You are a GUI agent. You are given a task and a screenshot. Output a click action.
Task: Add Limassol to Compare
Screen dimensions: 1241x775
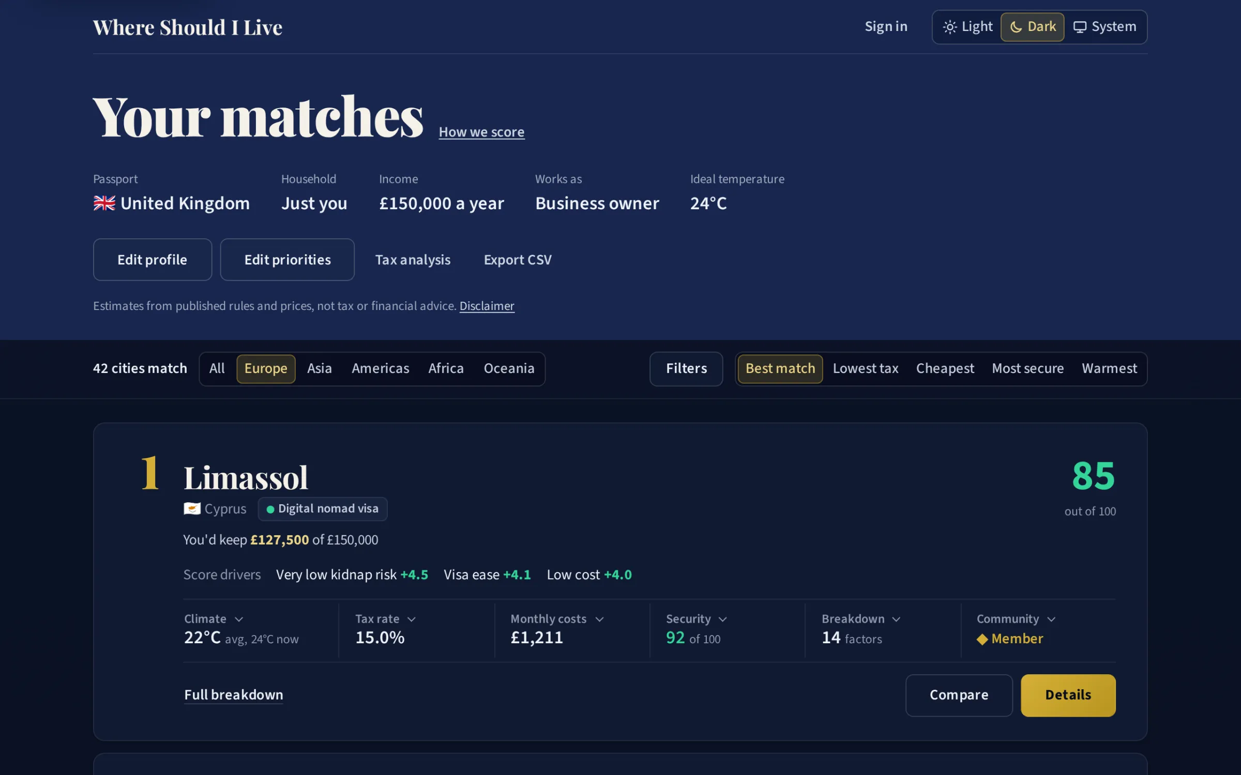[x=959, y=695]
